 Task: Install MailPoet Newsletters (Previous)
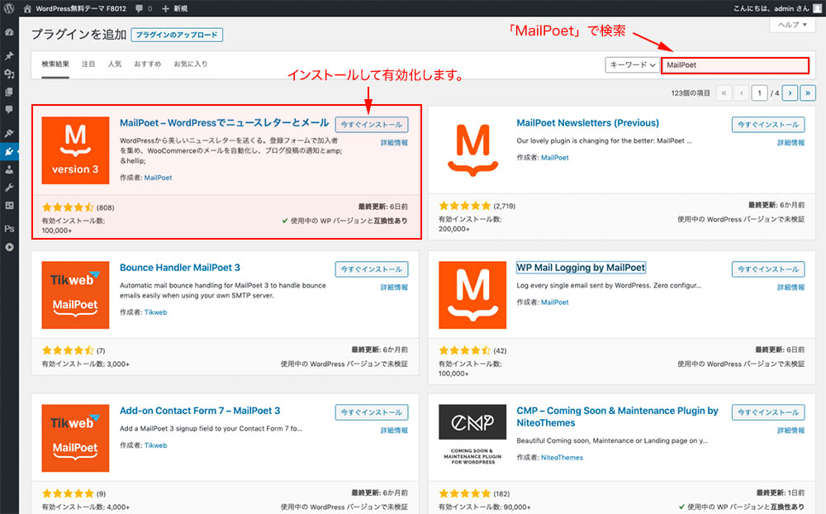tap(768, 125)
